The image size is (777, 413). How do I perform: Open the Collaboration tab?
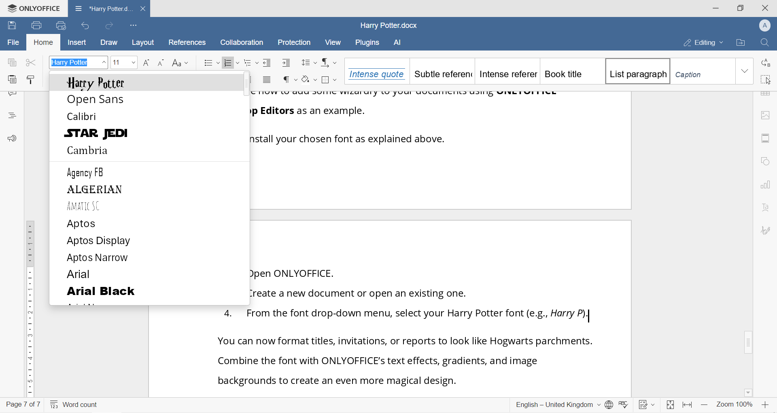click(x=242, y=42)
